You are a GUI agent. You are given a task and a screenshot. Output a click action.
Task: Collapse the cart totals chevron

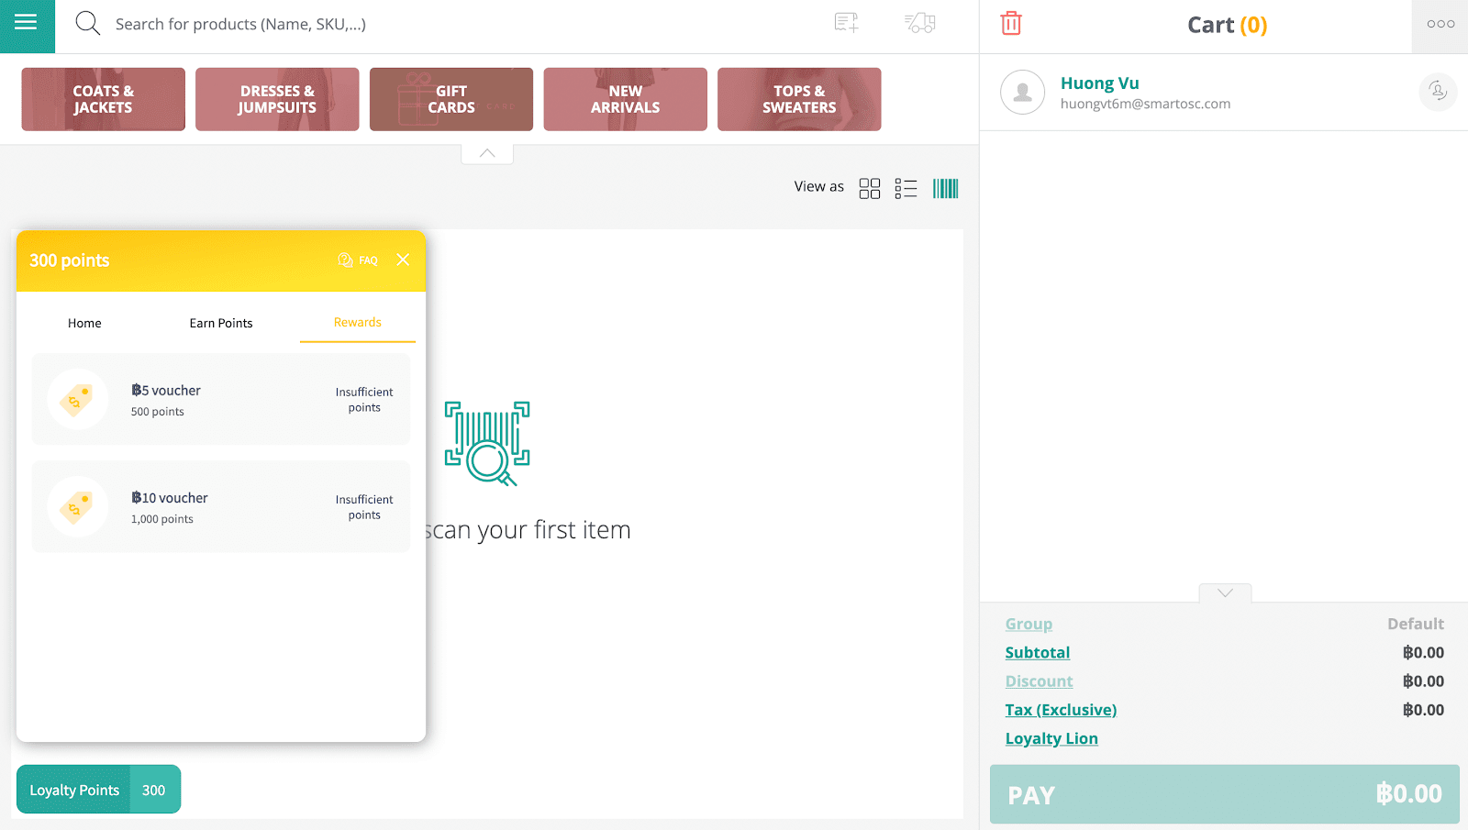(1225, 593)
